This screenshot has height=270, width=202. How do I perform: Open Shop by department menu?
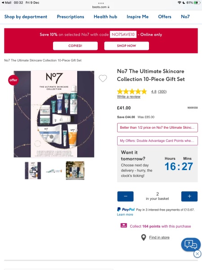pyautogui.click(x=26, y=17)
